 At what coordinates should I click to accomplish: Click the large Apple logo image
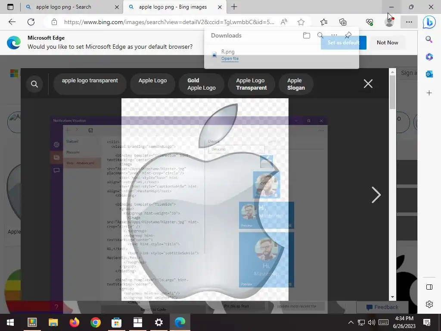(205, 199)
